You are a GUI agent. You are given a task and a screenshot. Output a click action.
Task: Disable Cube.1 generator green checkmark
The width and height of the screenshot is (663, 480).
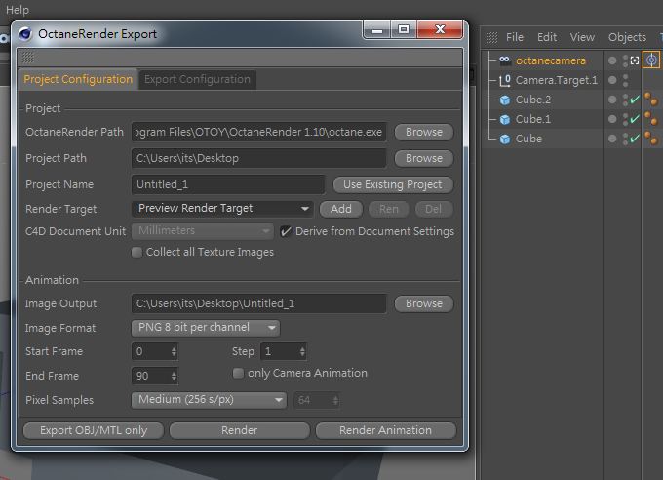click(635, 119)
